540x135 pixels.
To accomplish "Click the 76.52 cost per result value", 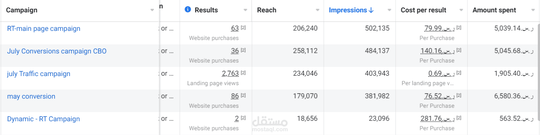I will pyautogui.click(x=439, y=96).
